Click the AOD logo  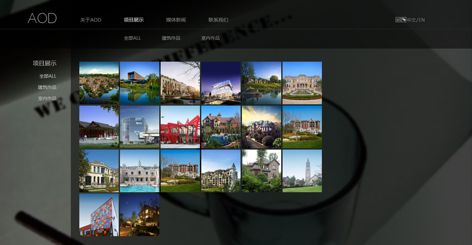pos(42,18)
